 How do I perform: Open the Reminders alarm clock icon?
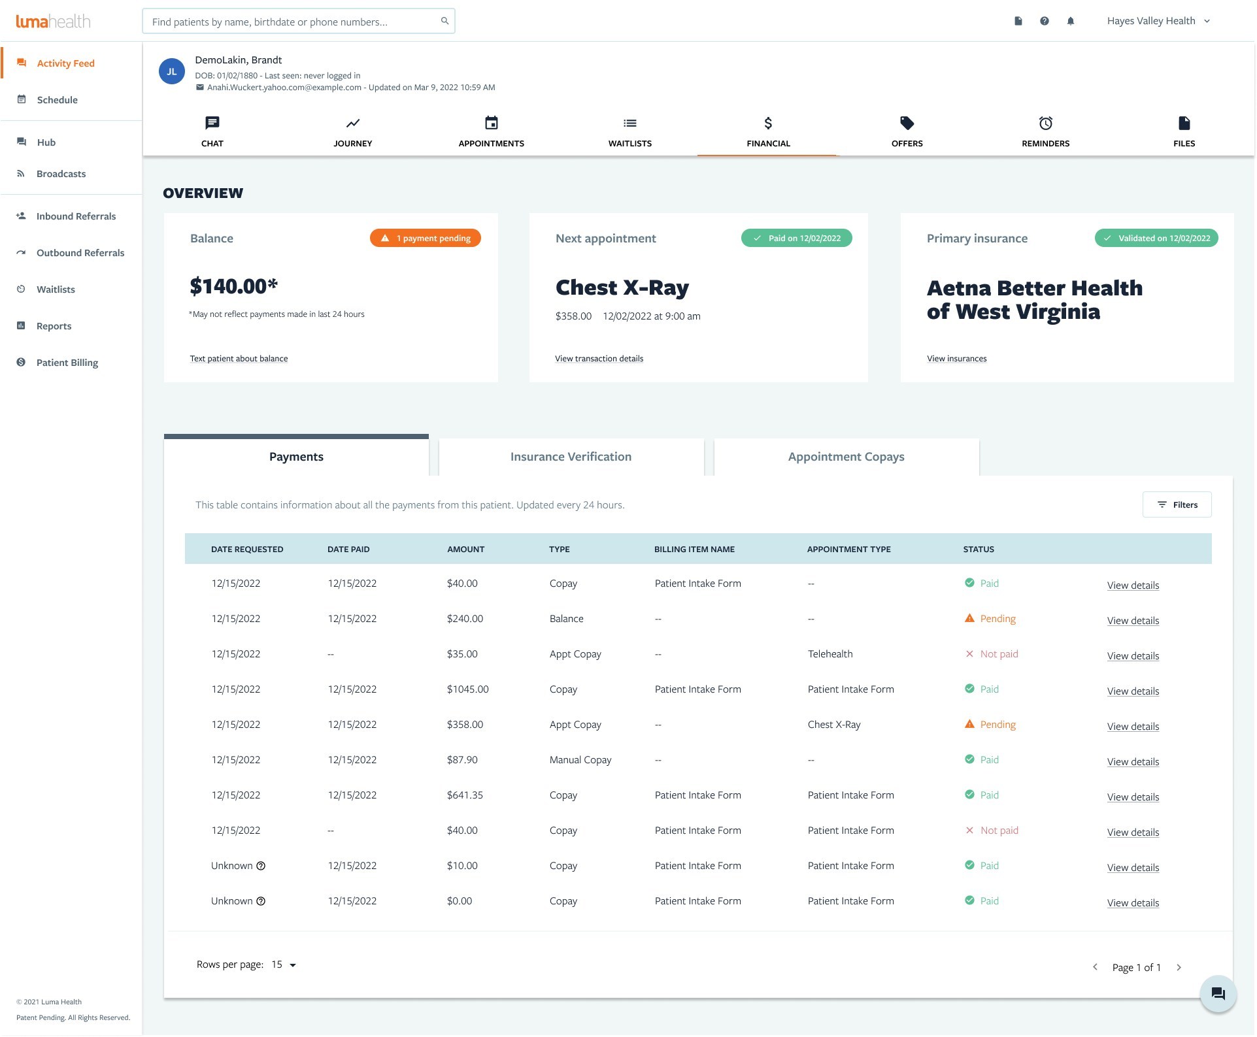1046,123
